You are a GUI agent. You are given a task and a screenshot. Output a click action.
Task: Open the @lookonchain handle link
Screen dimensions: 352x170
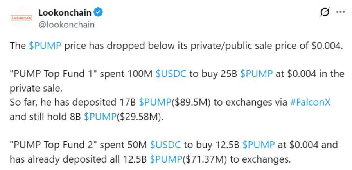(x=66, y=24)
